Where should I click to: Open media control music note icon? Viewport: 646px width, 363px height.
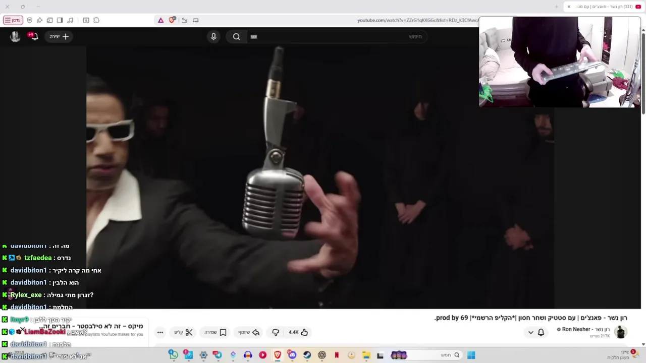[x=70, y=20]
